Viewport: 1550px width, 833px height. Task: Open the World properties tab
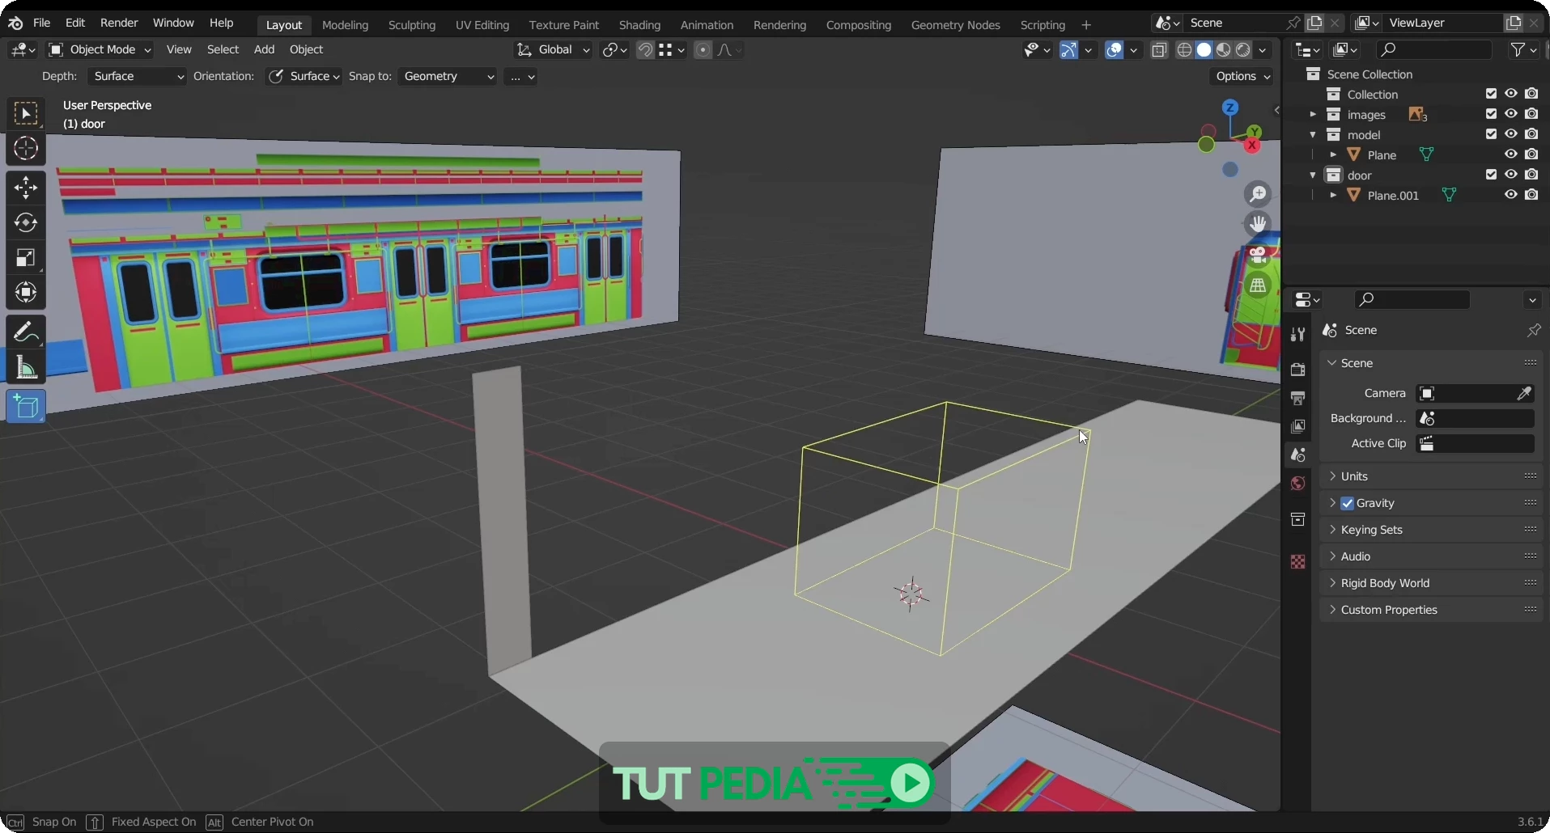tap(1298, 483)
